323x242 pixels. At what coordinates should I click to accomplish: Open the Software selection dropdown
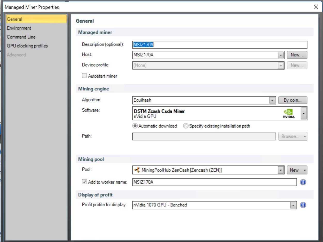[304, 114]
